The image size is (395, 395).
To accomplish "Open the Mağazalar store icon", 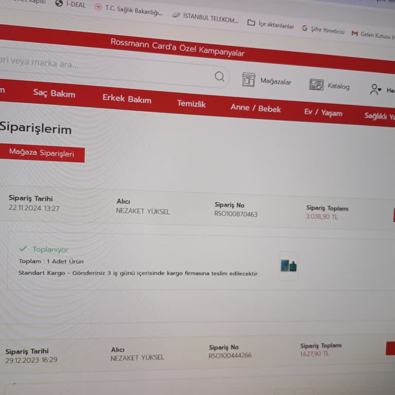I will (x=248, y=80).
